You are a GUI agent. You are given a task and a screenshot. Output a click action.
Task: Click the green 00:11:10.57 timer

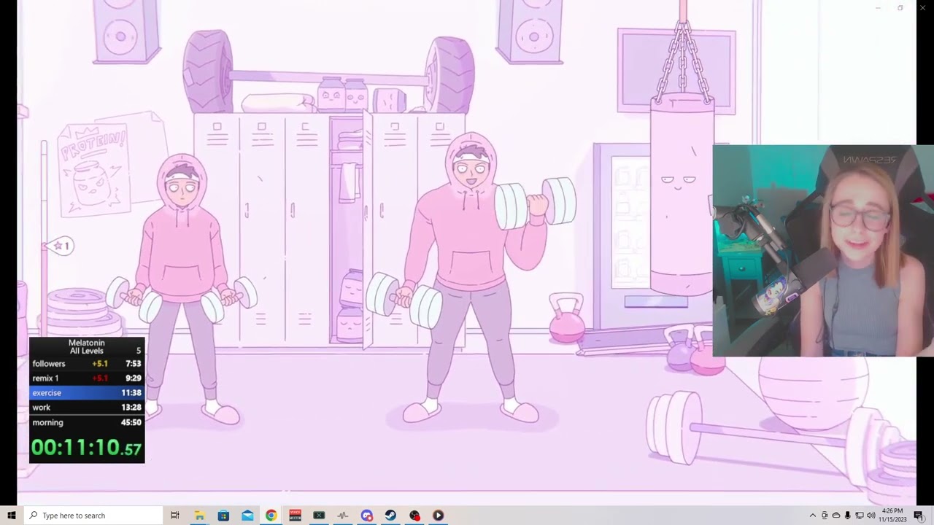[x=86, y=447]
